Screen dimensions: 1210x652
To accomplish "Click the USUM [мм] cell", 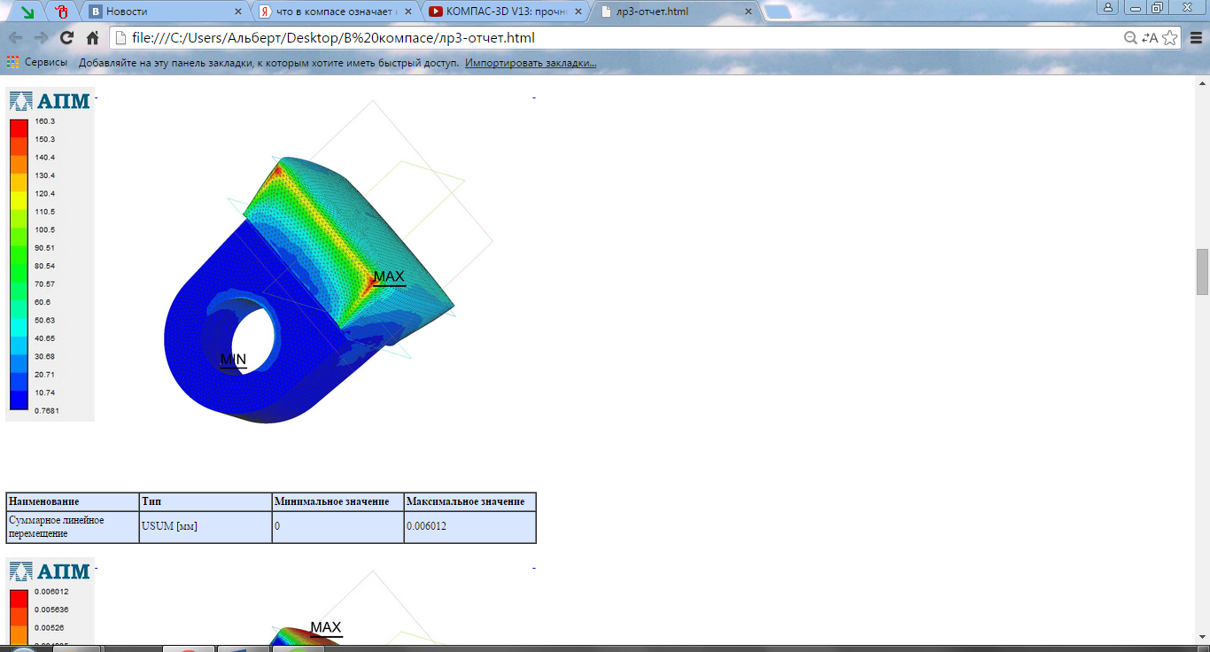I will tap(206, 527).
